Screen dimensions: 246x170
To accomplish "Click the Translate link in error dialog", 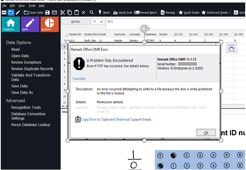I will point(79,79).
